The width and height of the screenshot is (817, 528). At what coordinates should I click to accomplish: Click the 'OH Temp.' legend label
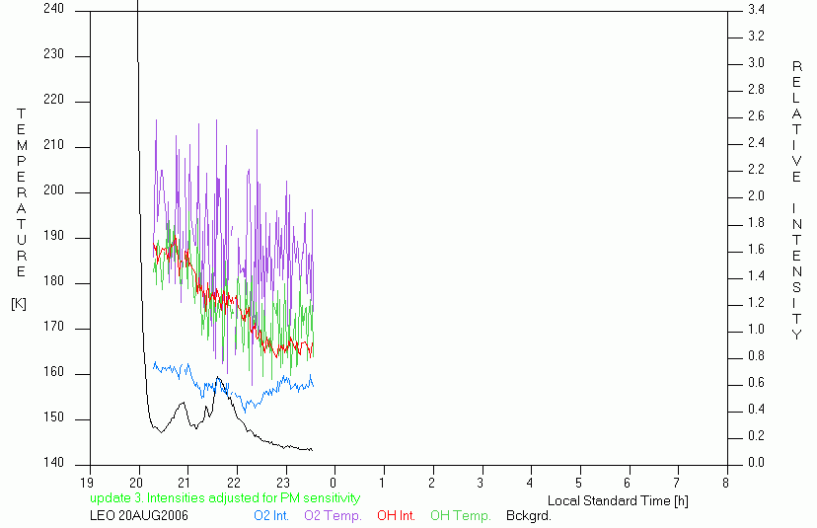[x=460, y=516]
